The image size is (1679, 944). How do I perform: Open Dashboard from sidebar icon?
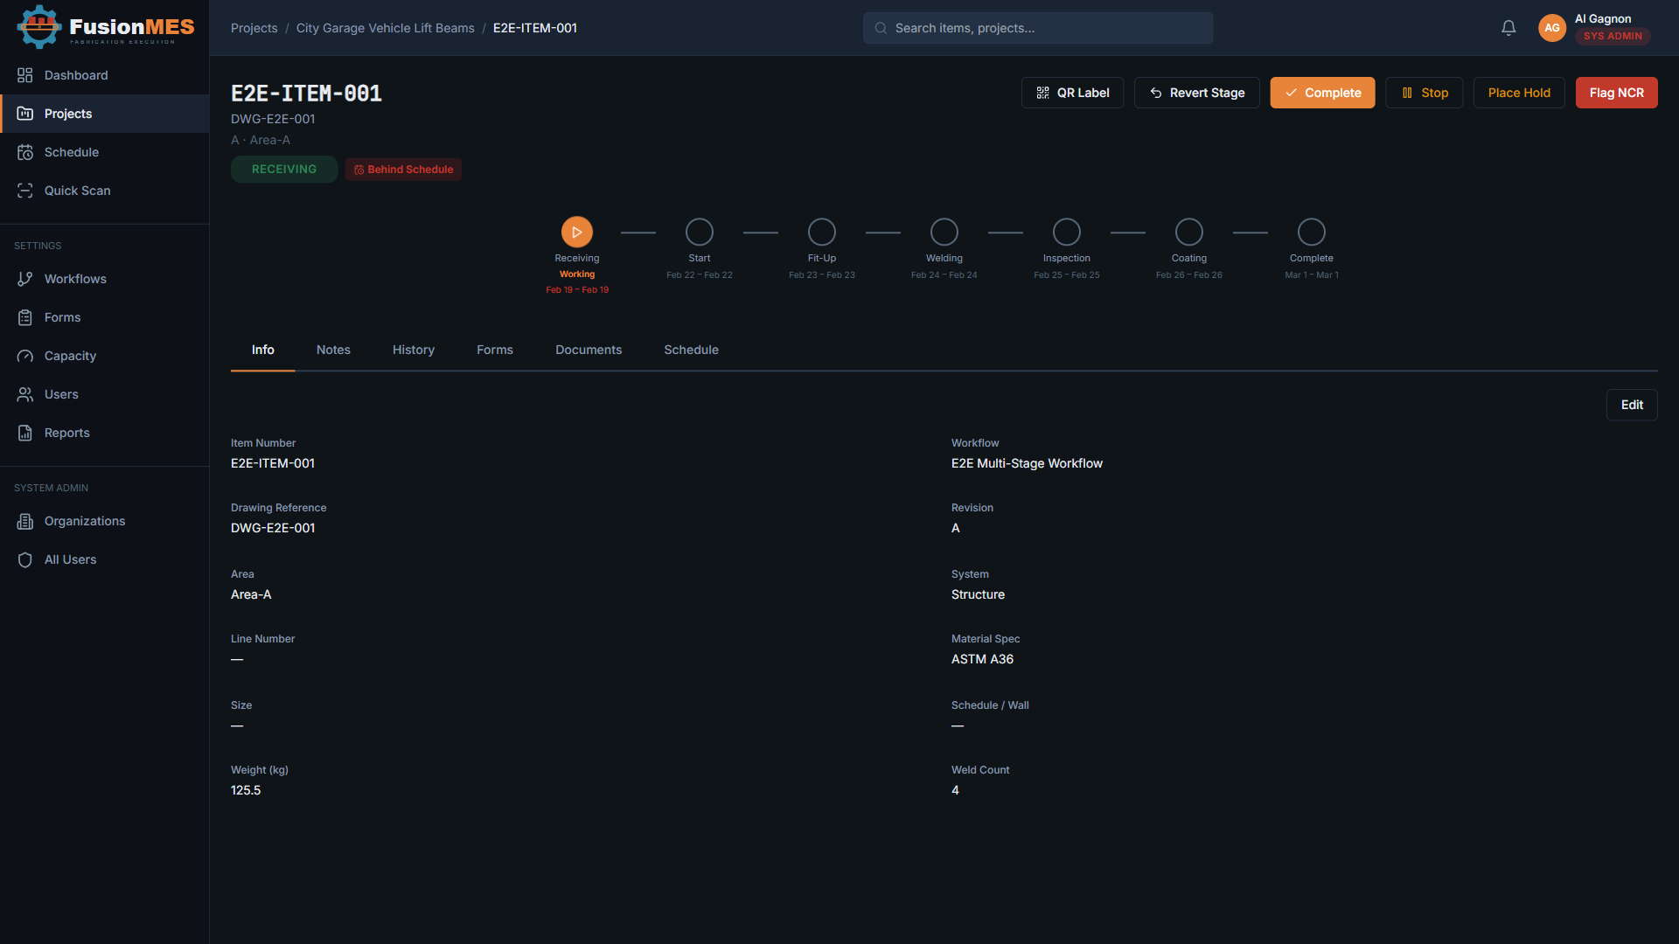tap(25, 75)
